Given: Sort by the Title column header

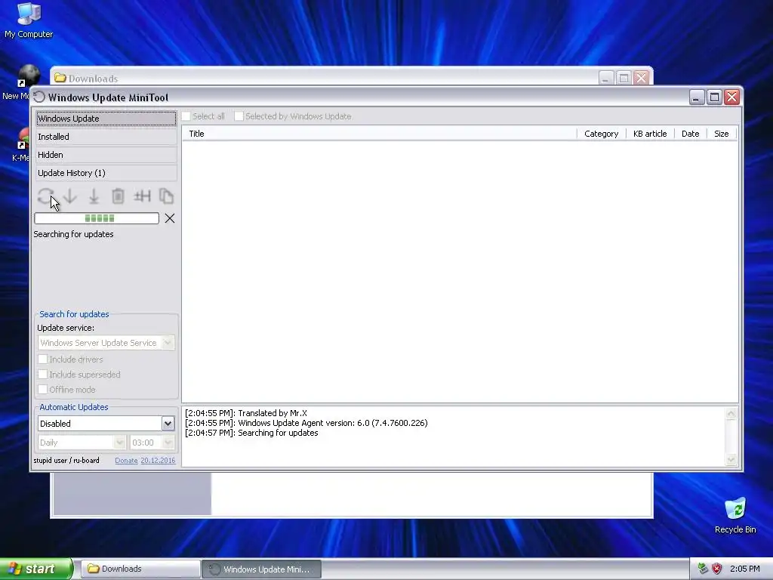Looking at the screenshot, I should click(x=380, y=134).
